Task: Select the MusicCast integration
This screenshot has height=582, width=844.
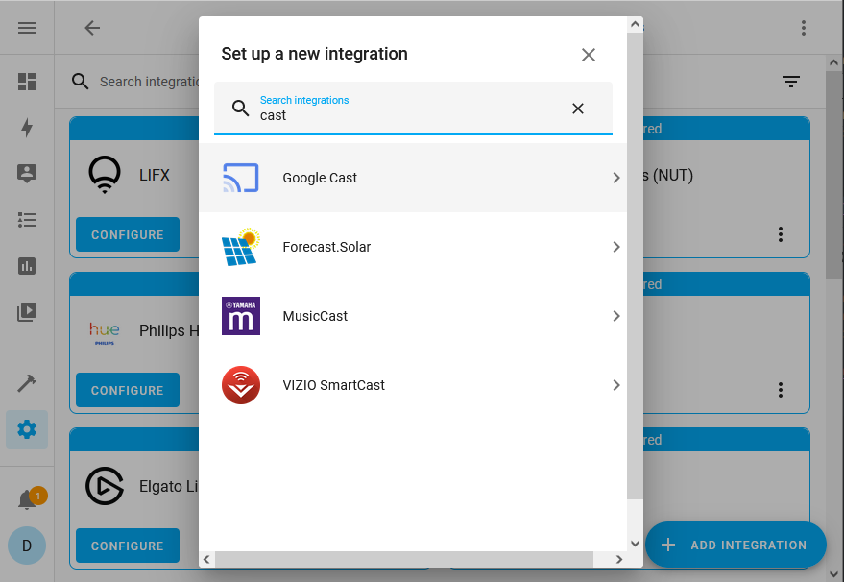Action: click(x=413, y=316)
